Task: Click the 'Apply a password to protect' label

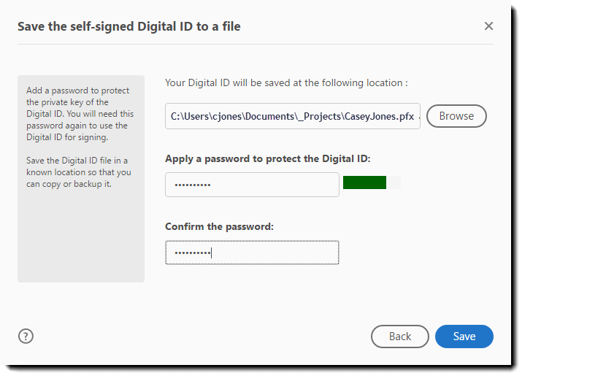Action: click(x=268, y=158)
